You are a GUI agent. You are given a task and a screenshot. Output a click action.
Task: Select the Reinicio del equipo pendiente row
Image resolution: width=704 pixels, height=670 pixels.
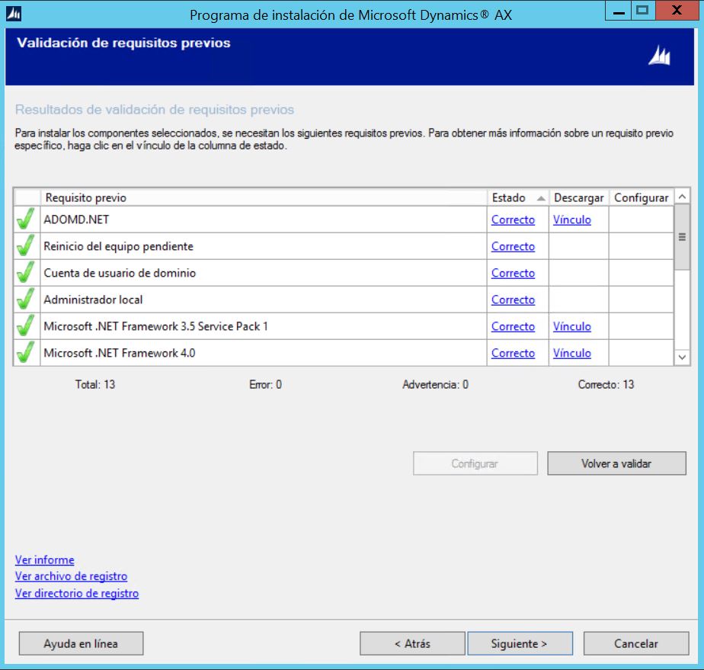click(344, 246)
